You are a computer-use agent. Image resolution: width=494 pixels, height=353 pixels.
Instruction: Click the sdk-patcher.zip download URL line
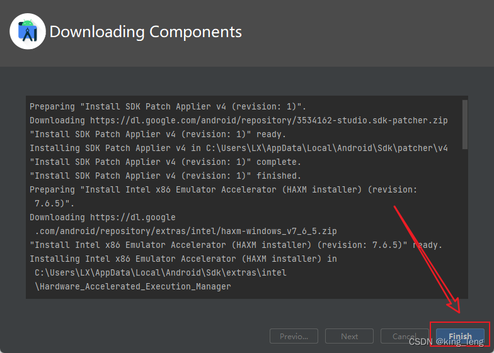click(x=238, y=121)
